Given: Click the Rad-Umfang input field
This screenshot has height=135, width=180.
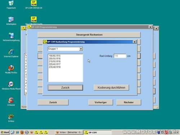Looking at the screenshot, I should coord(120,56).
